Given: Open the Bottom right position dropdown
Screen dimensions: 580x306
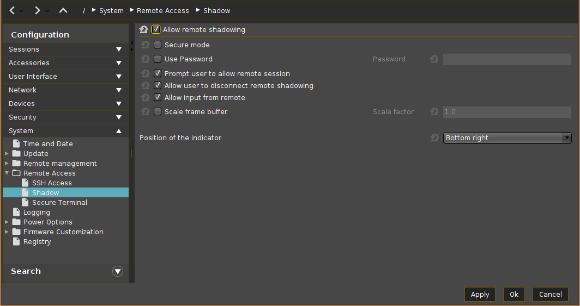Looking at the screenshot, I should [507, 138].
